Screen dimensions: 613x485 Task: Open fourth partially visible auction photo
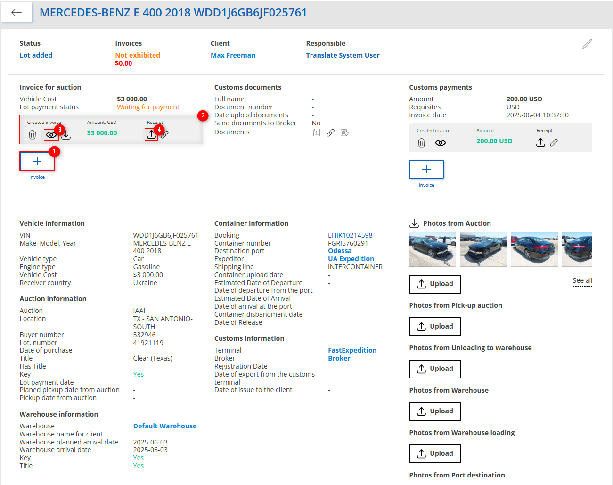pyautogui.click(x=577, y=249)
